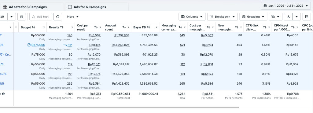Select the CTR value 0.46%
Image resolution: width=313 pixels, height=113 pixels.
(x=266, y=35)
